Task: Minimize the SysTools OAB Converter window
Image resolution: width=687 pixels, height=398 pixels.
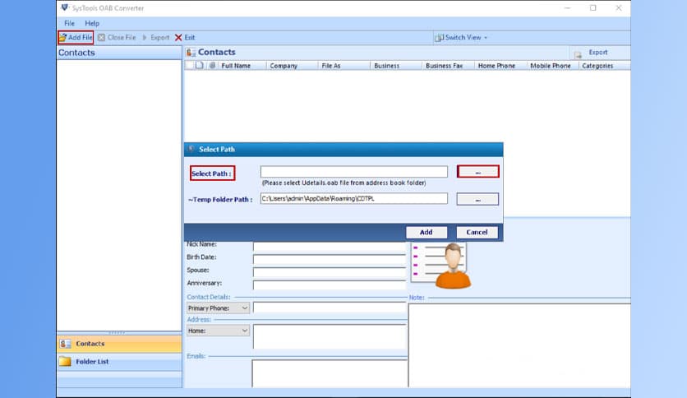Action: (567, 8)
